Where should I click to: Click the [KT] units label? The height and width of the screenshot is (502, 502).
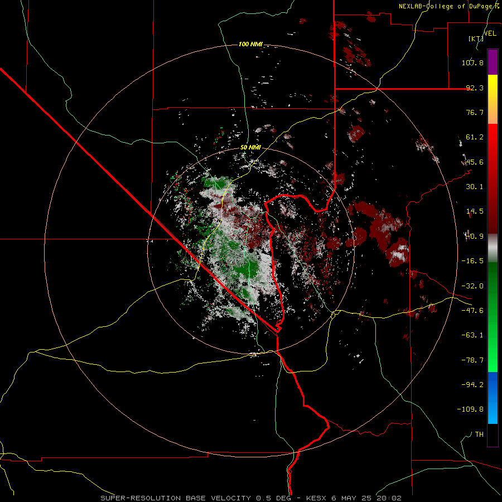pyautogui.click(x=476, y=38)
